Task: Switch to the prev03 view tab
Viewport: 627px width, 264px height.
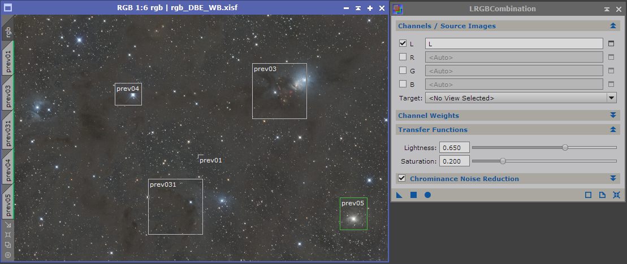Action: (x=8, y=93)
